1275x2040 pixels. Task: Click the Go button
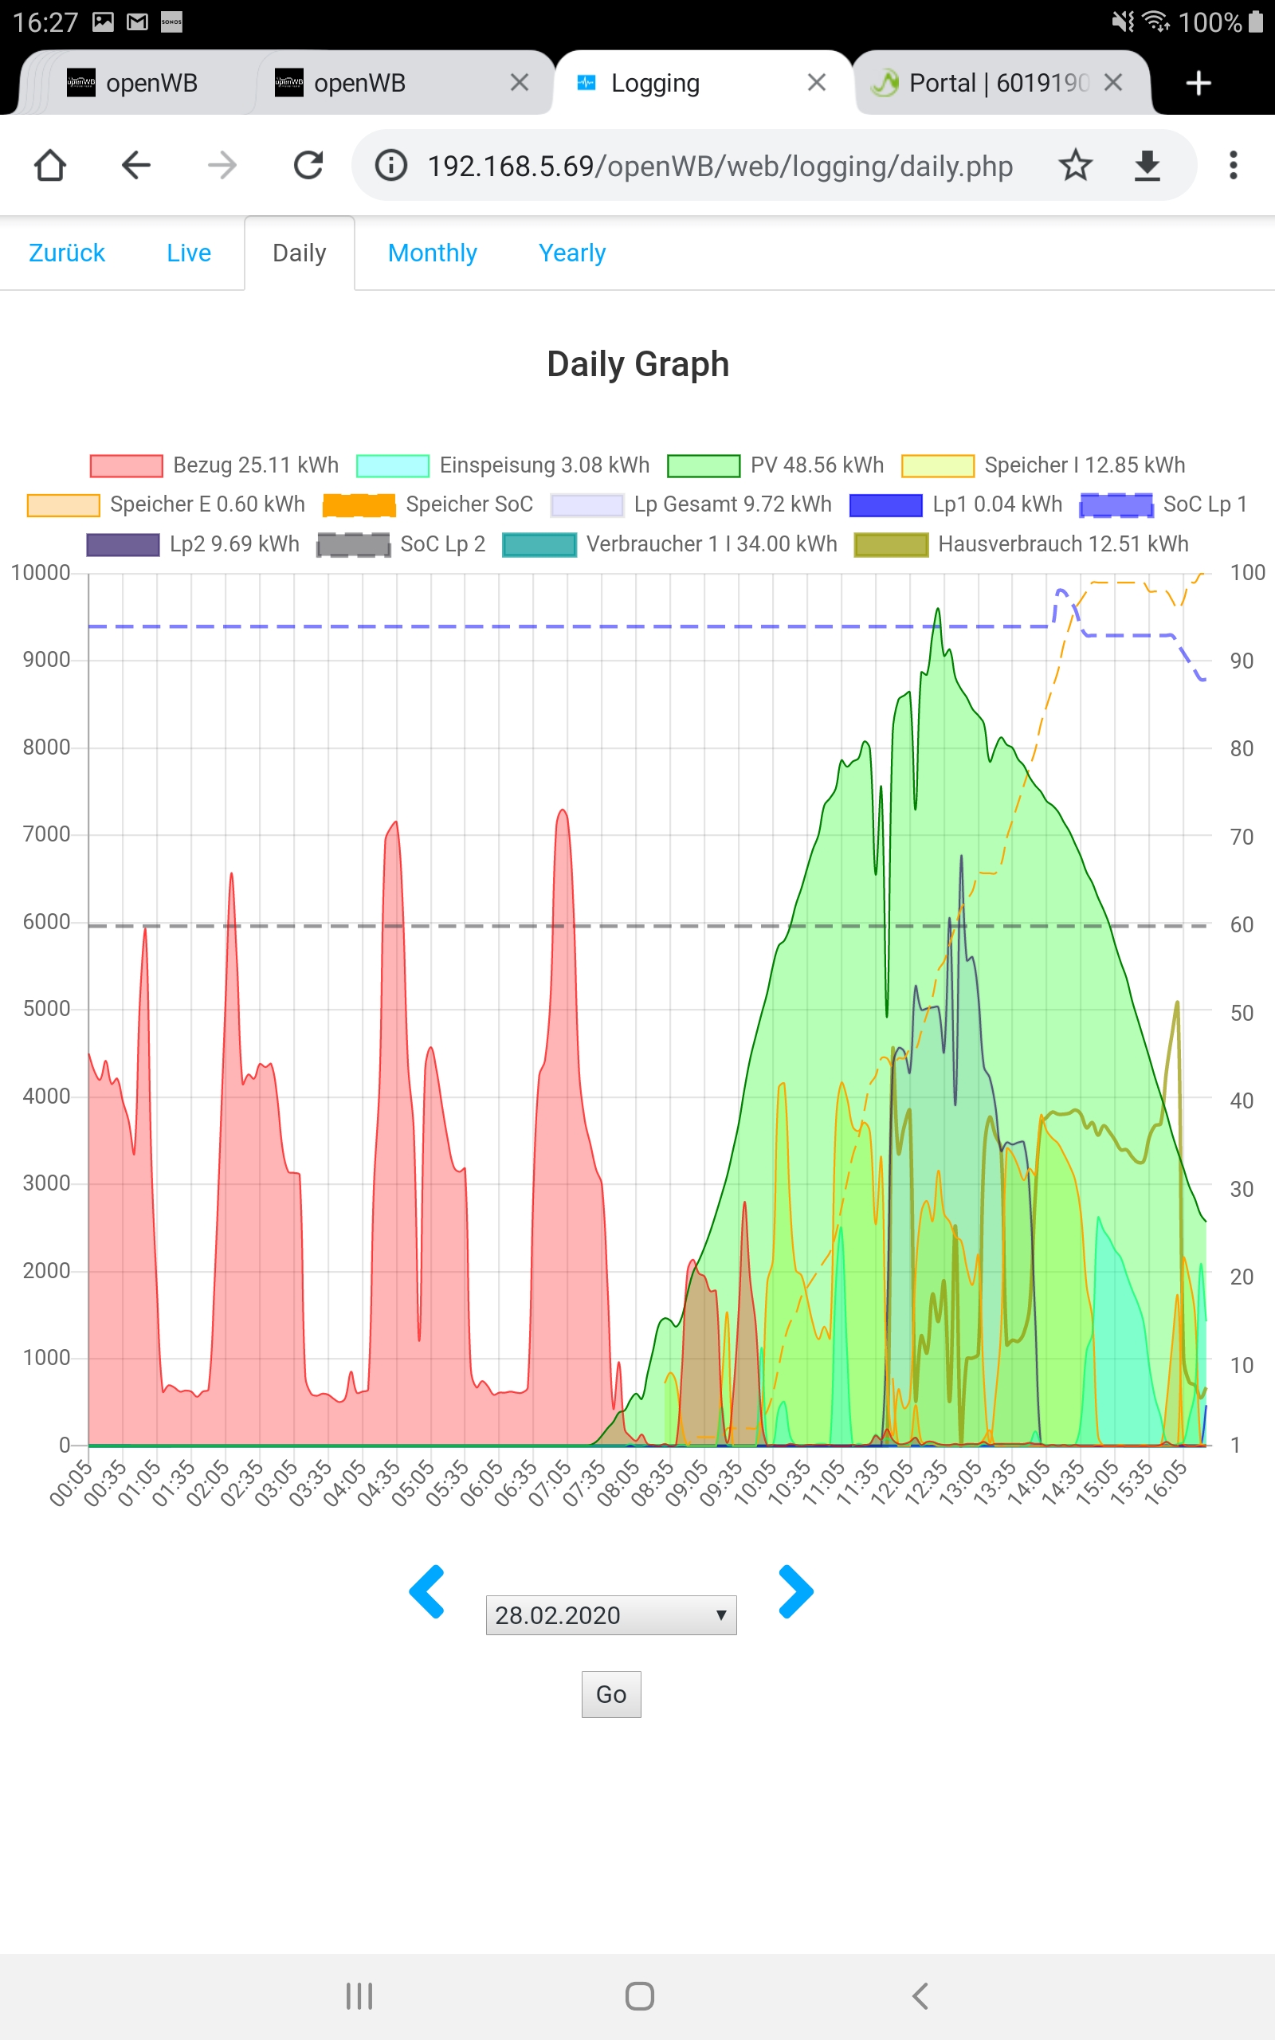point(611,1693)
